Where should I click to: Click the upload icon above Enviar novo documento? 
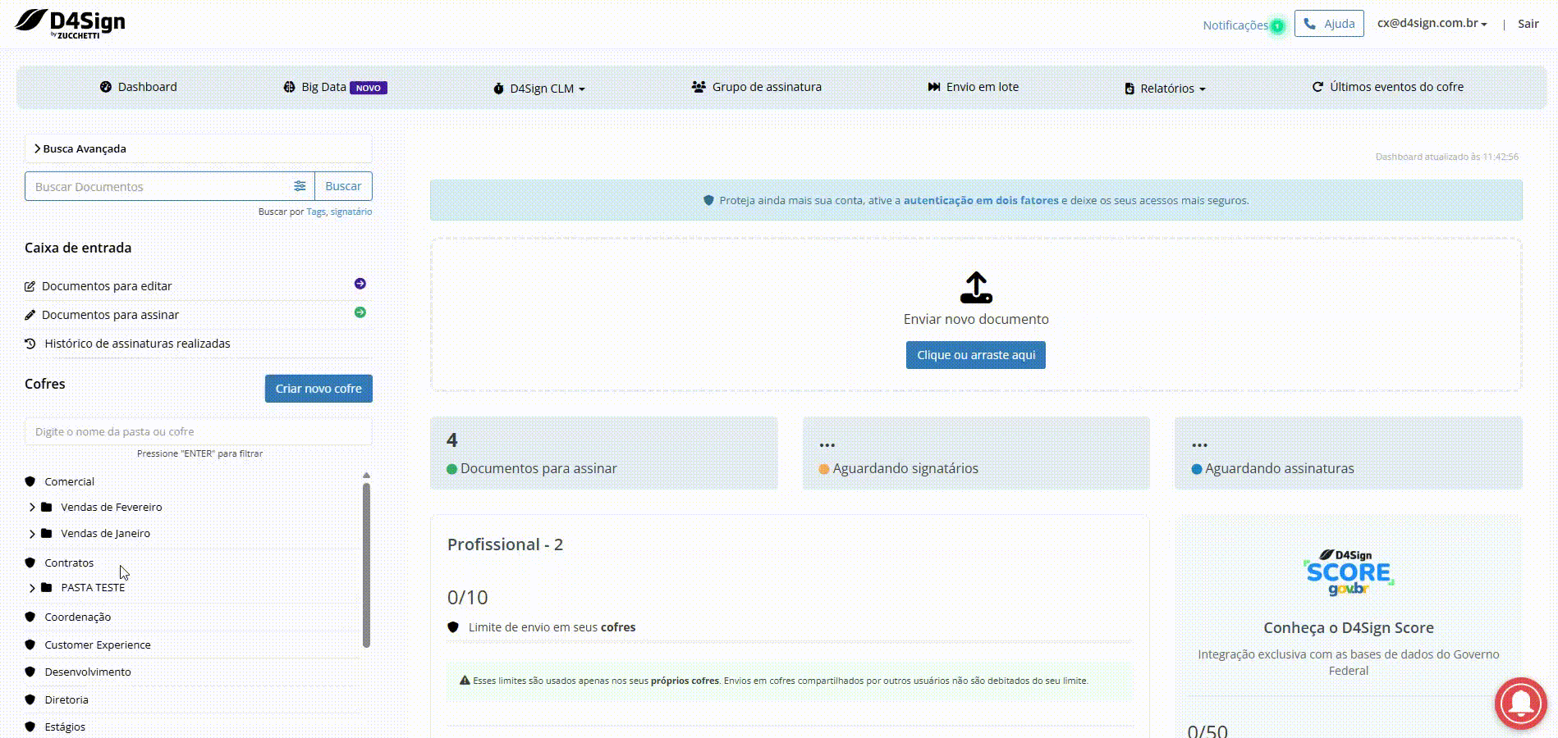[x=976, y=288]
